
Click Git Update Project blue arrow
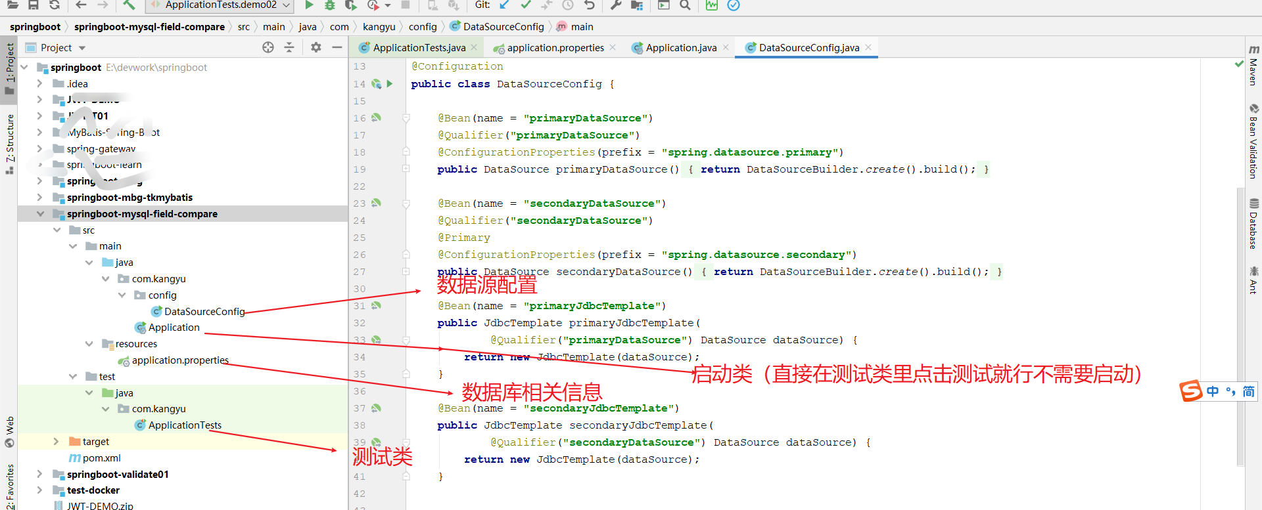(504, 5)
